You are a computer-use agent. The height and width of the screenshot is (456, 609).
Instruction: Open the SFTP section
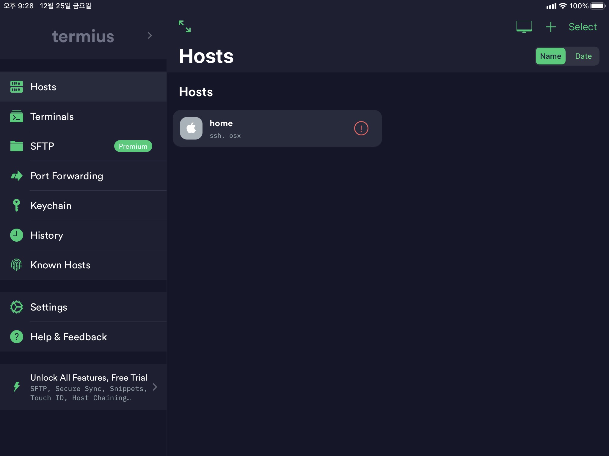tap(43, 146)
